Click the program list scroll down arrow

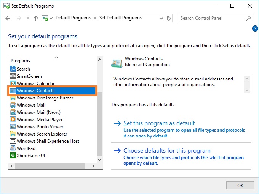[99, 159]
